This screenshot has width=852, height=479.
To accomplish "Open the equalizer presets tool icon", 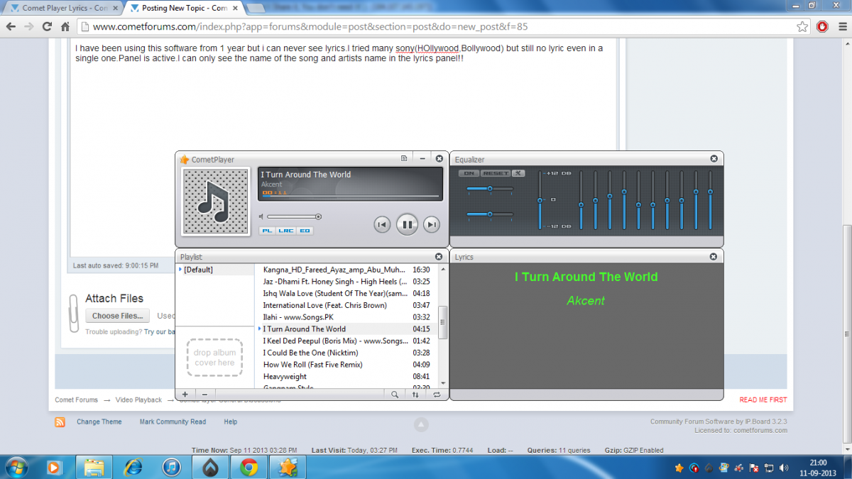I will tap(518, 173).
